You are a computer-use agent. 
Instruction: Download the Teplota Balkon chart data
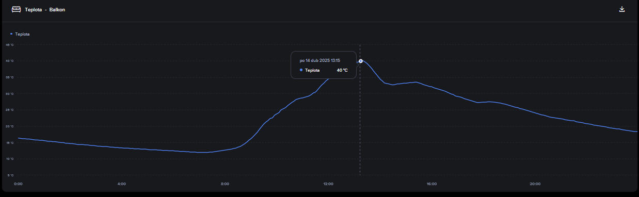622,9
